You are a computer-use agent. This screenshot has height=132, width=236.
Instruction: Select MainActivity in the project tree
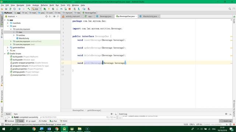24,38
